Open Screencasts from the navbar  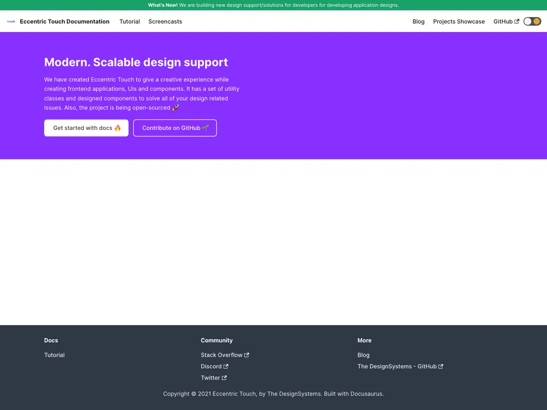click(x=165, y=21)
